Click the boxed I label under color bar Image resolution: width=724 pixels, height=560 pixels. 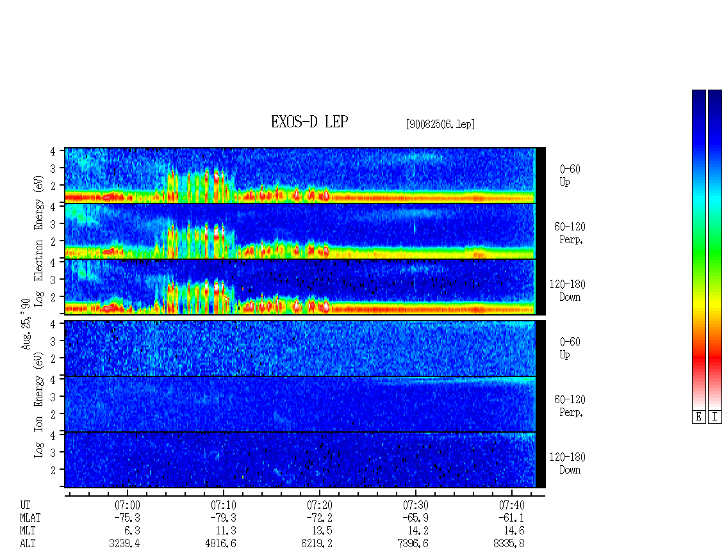(715, 417)
